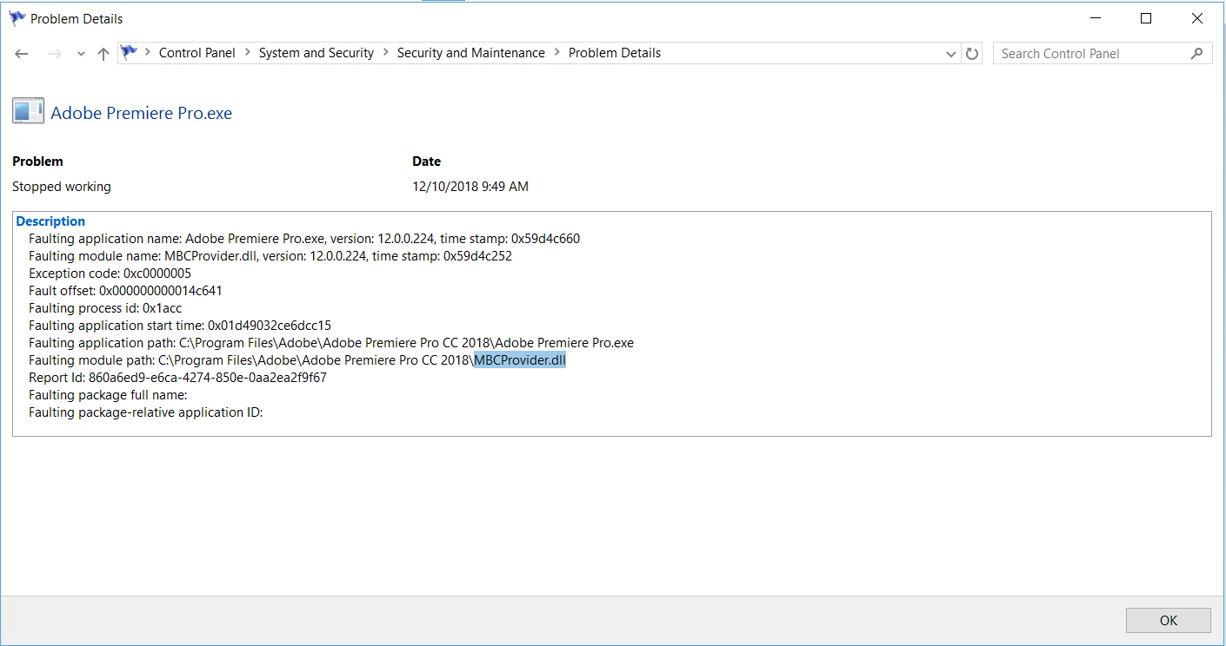This screenshot has height=646, width=1226.
Task: Expand chevron after Security and Maintenance
Action: coord(557,53)
